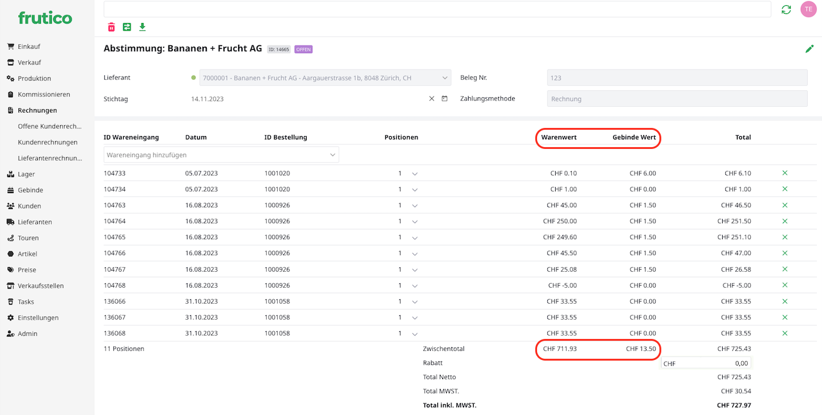Open the Kundenrechnungen submenu link

click(47, 142)
